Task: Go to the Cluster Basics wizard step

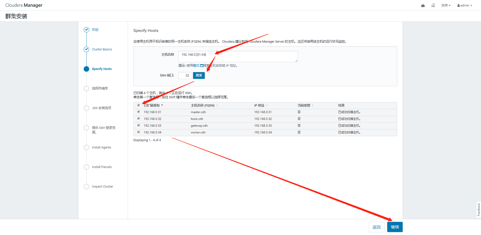Action: [102, 49]
